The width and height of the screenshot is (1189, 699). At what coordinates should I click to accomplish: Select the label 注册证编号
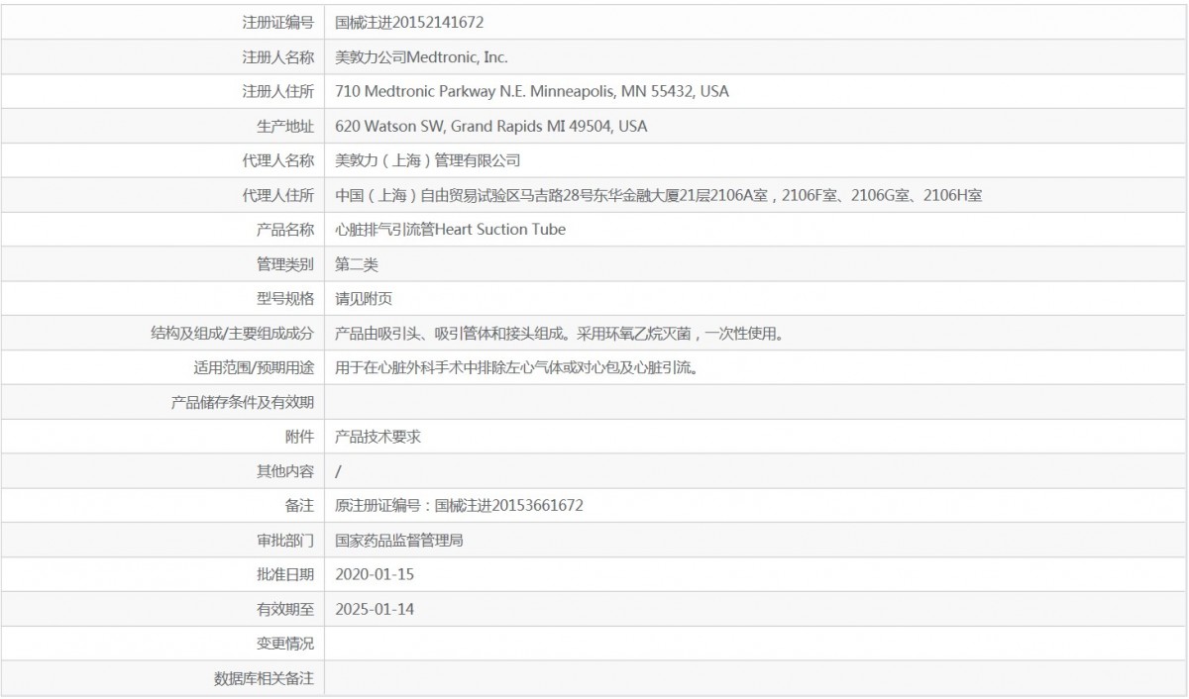tap(278, 22)
